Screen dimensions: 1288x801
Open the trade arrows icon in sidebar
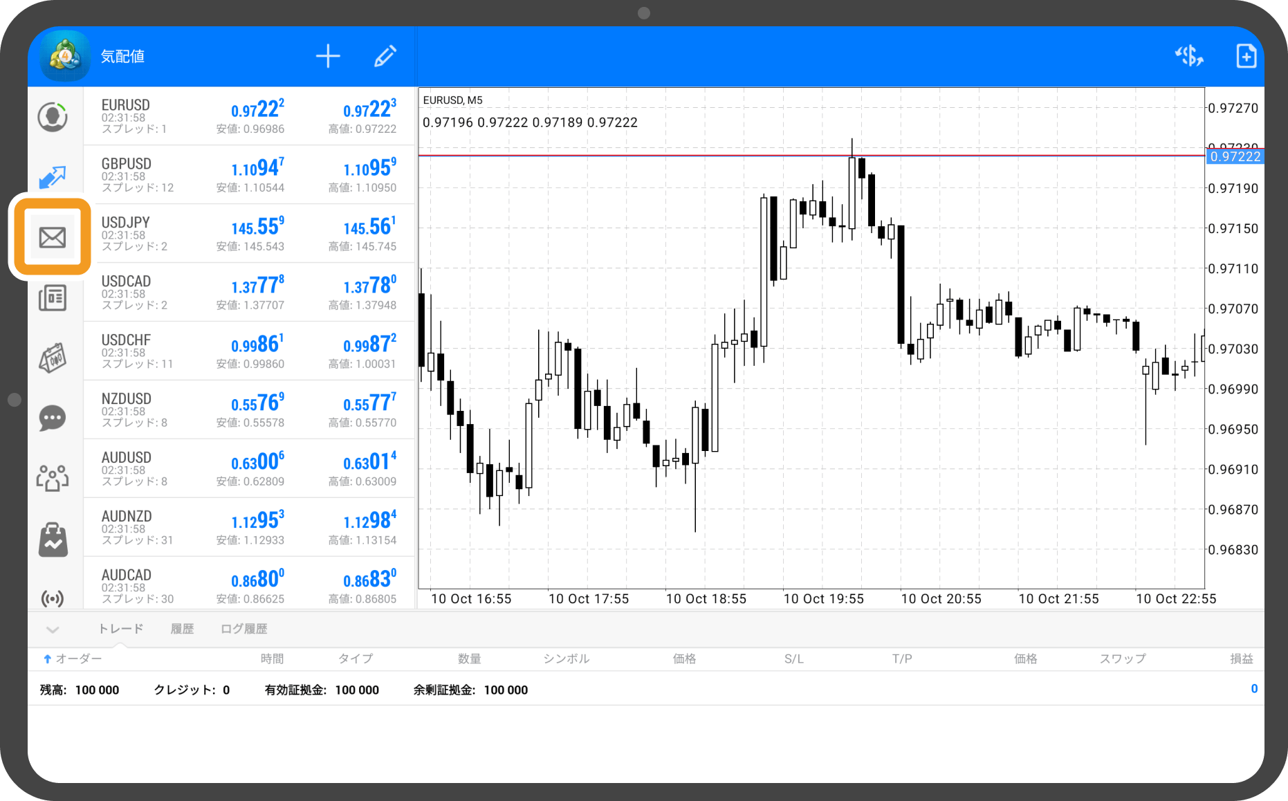tap(53, 177)
